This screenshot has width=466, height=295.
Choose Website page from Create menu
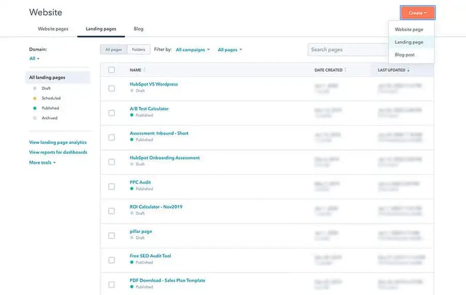coord(409,29)
